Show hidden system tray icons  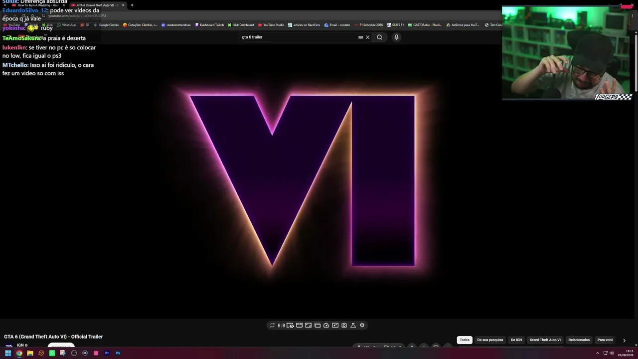click(x=598, y=353)
